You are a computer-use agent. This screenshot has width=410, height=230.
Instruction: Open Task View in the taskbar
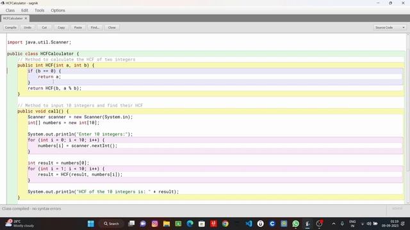pos(131,224)
